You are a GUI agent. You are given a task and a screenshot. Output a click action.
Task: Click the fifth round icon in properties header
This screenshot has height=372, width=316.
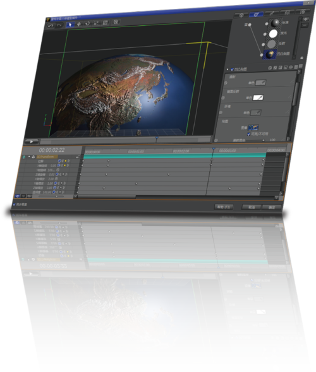[291, 67]
